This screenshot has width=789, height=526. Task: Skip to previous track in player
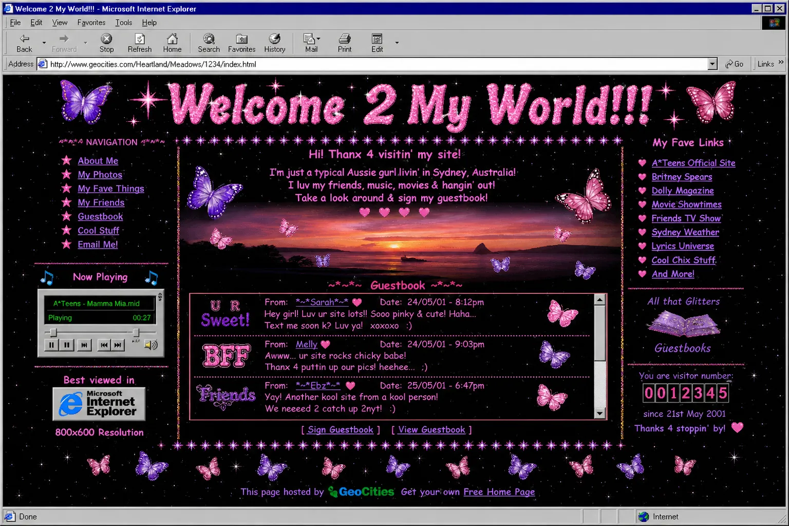(x=104, y=345)
